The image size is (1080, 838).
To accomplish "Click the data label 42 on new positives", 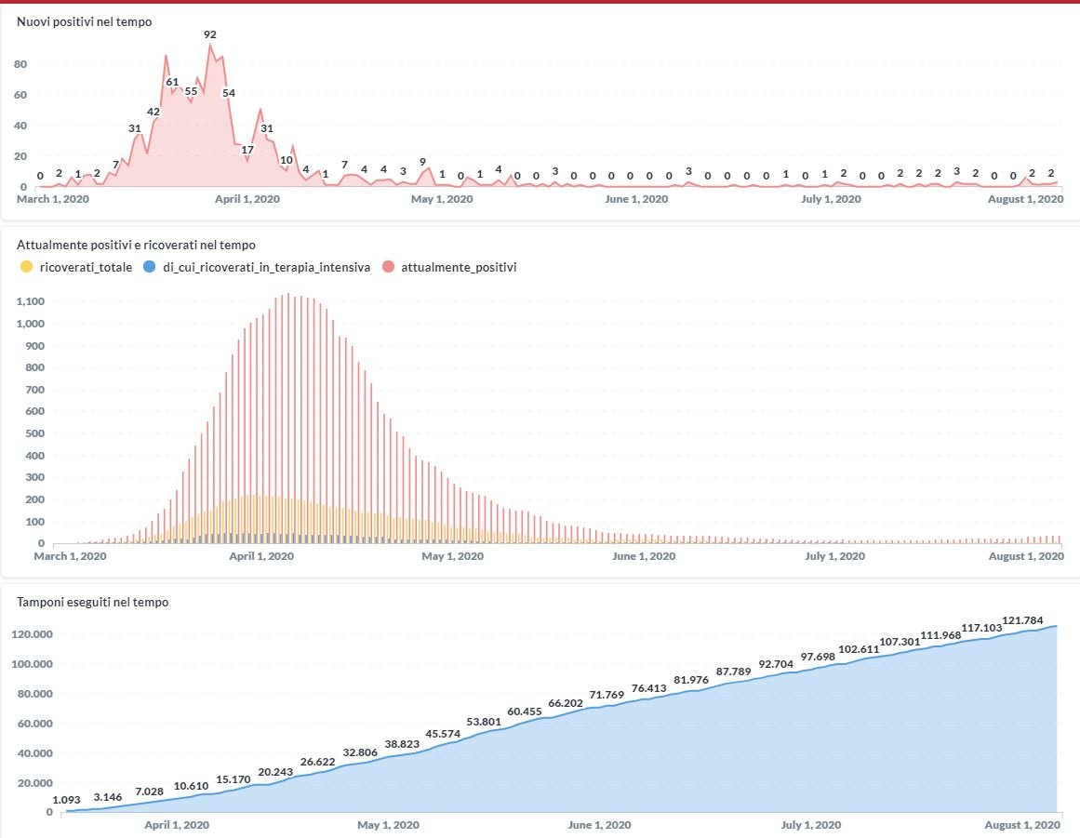I will coord(153,112).
